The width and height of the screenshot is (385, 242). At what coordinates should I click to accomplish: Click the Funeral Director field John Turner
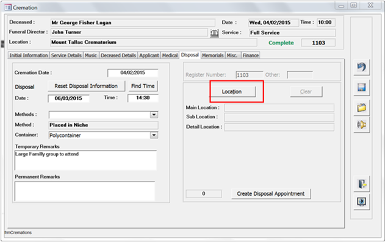click(x=129, y=32)
